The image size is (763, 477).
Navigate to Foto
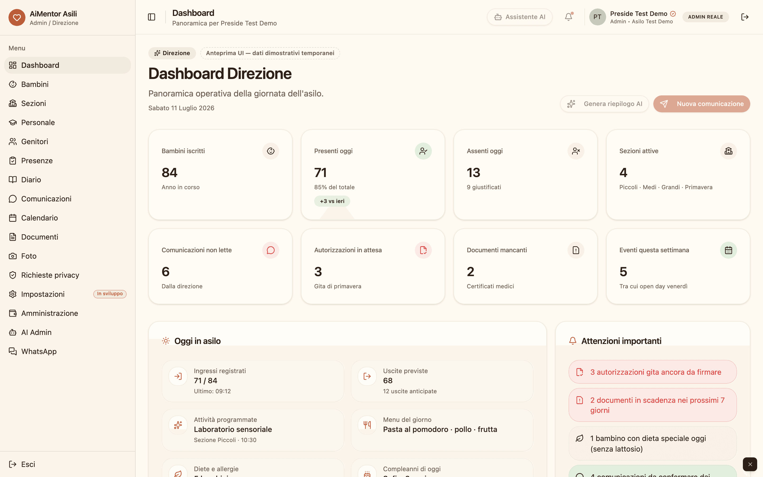[x=68, y=256]
